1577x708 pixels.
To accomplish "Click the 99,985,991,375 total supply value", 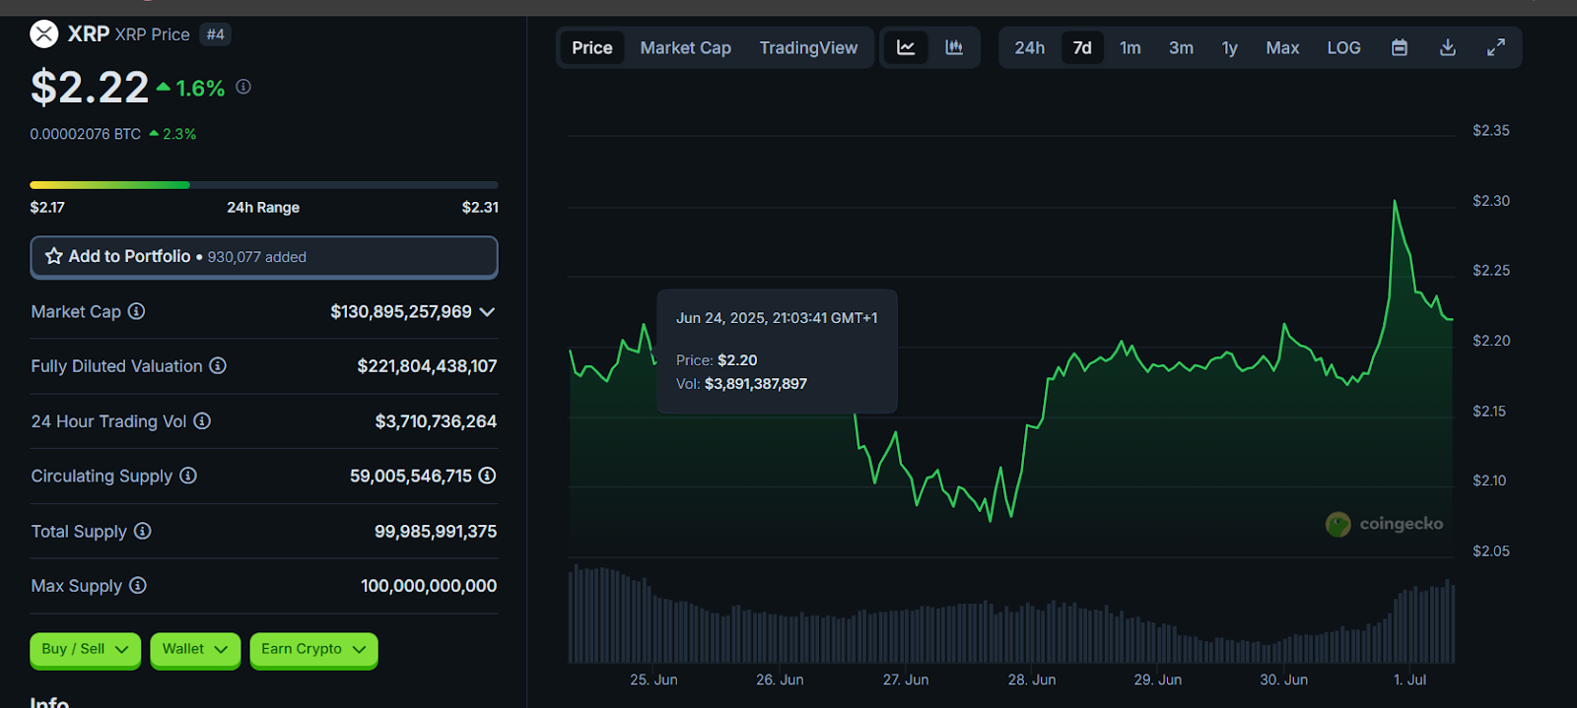I will pyautogui.click(x=436, y=532).
